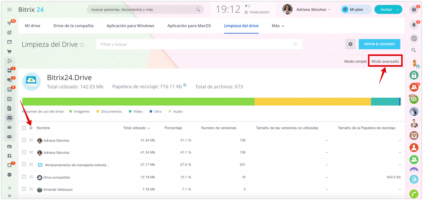Open the tasks checkmark icon with 9 badge
423x200 pixels.
10,89
